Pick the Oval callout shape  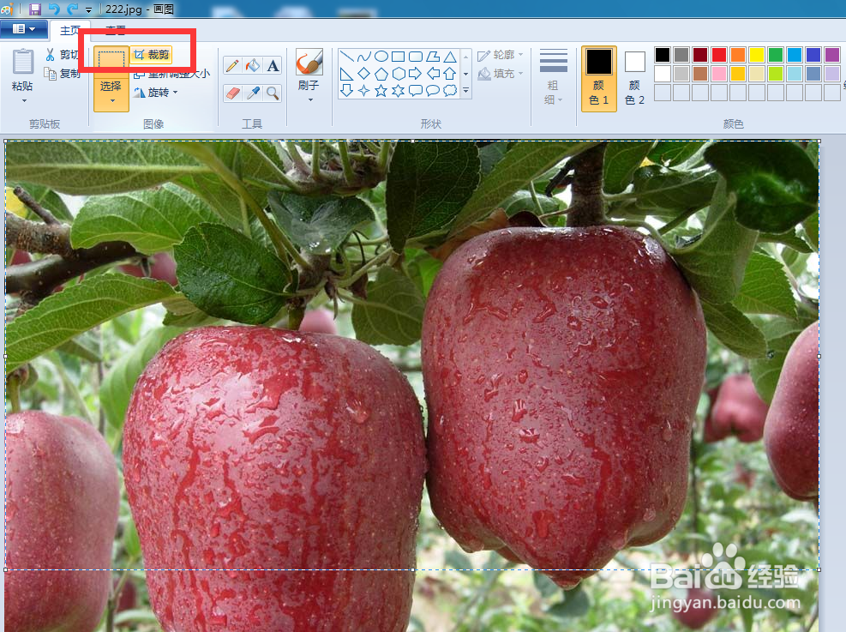[433, 91]
